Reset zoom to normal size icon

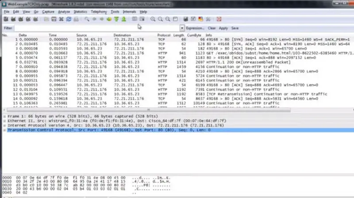[168, 19]
